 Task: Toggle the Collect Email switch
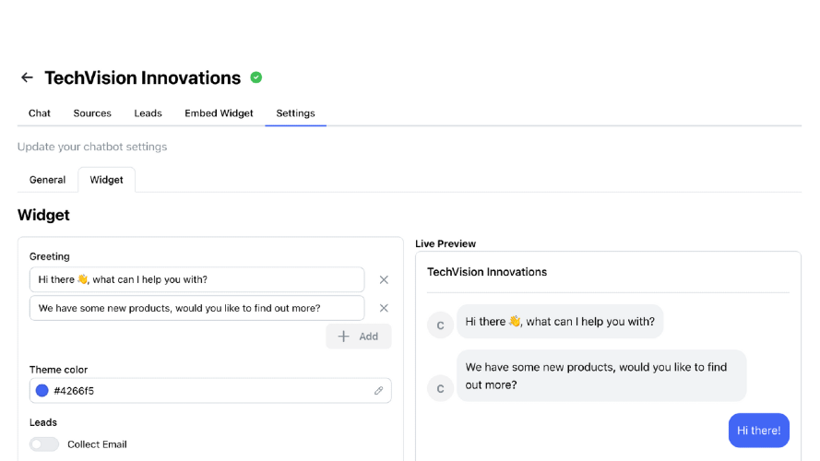(x=44, y=444)
